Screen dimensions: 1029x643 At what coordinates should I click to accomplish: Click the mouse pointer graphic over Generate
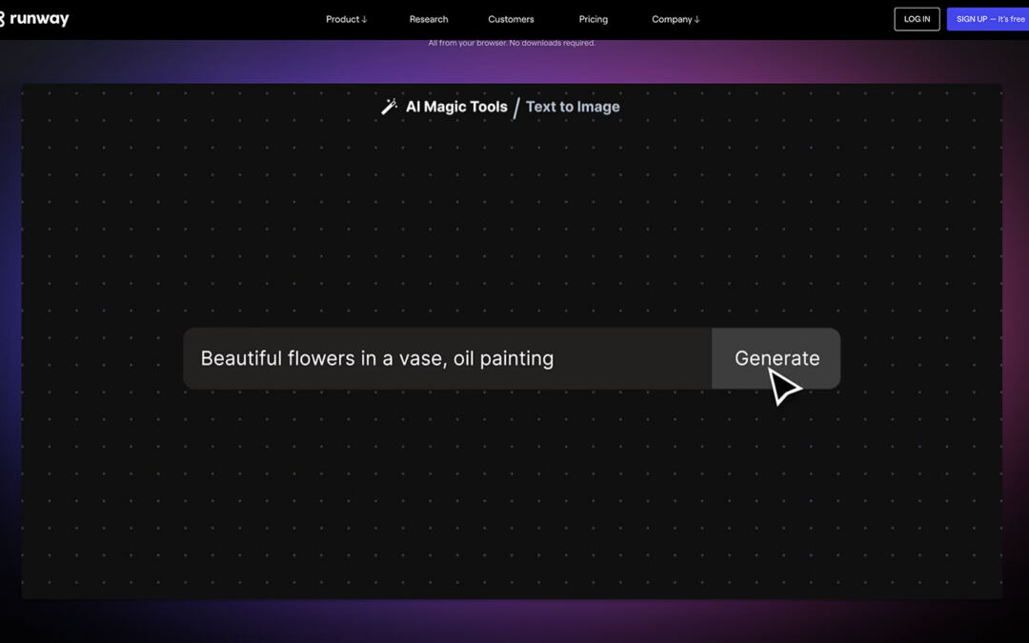784,385
